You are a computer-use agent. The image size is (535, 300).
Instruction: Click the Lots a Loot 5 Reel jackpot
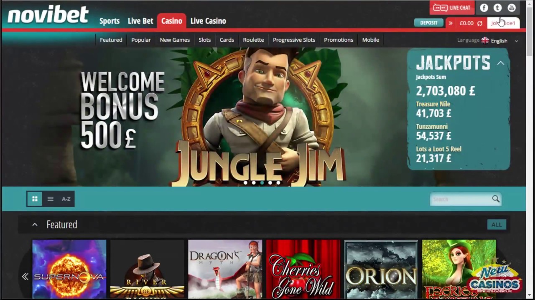[x=438, y=154]
